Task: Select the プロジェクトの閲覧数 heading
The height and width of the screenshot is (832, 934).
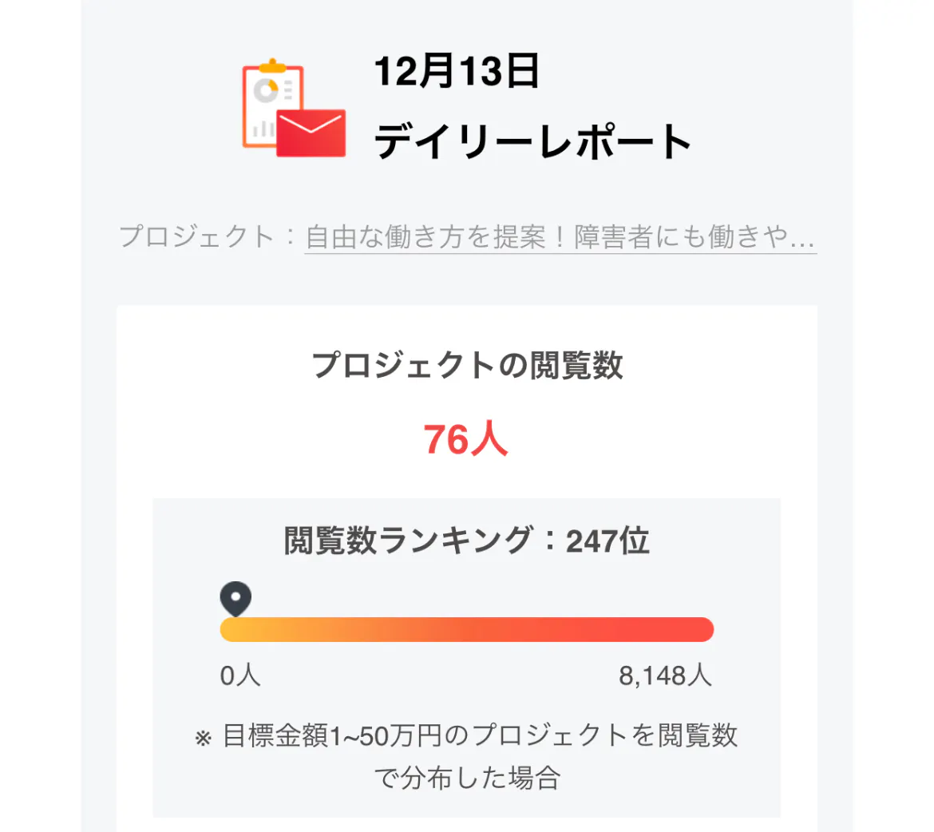Action: (x=467, y=365)
